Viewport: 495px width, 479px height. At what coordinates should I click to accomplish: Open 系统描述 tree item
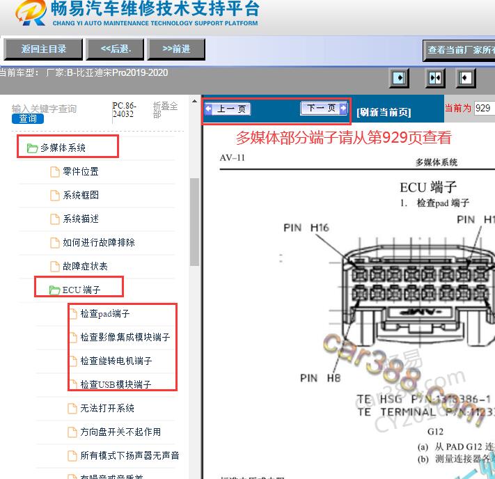81,219
